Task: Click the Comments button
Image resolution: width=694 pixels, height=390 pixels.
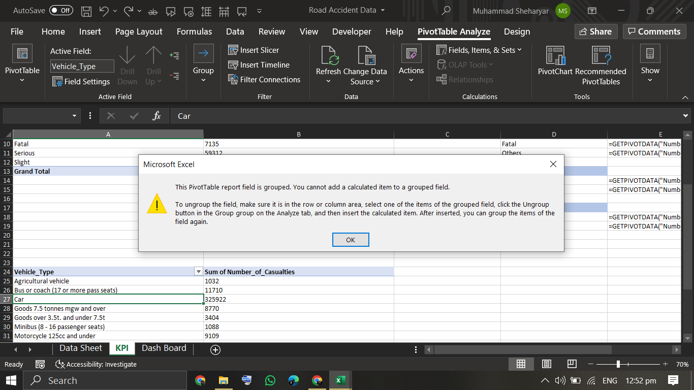Action: tap(654, 31)
